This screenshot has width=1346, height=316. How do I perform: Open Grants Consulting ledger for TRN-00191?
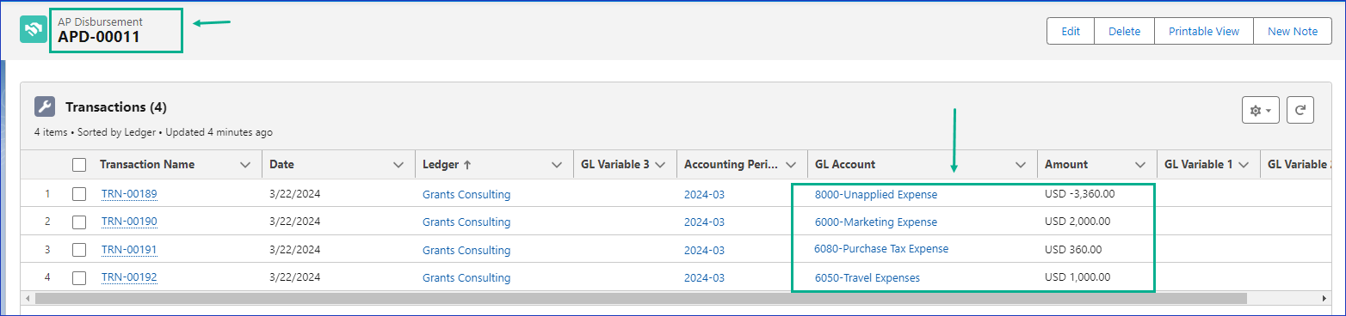click(466, 250)
